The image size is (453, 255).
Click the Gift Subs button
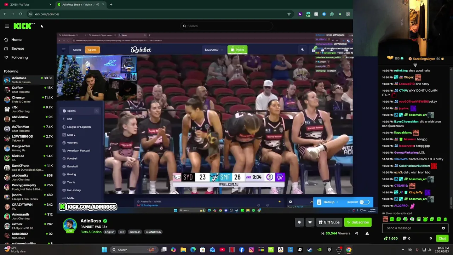[329, 222]
